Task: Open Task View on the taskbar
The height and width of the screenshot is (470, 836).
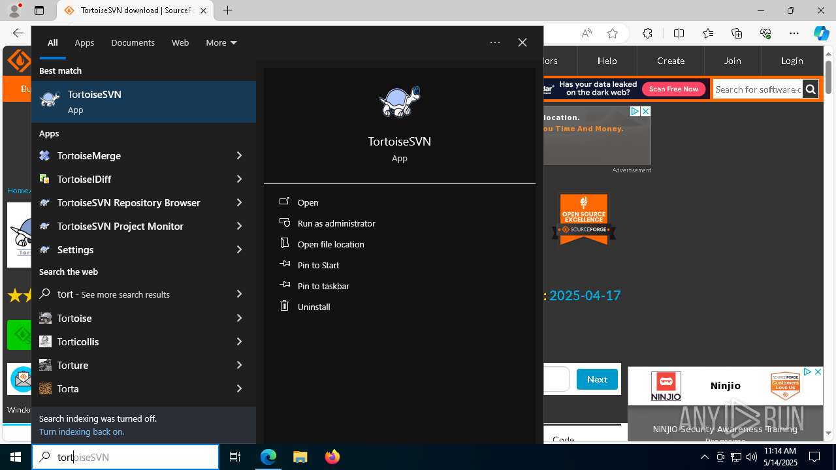Action: (x=235, y=457)
